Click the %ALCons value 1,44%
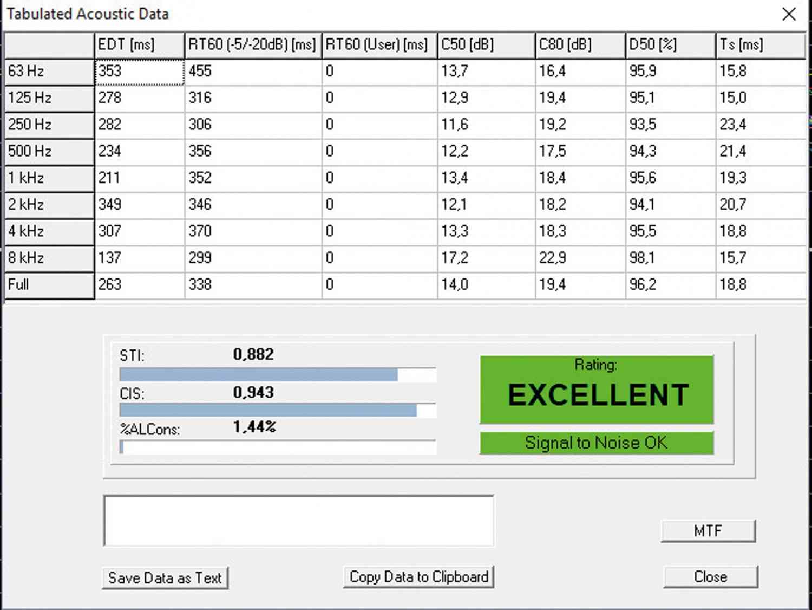Screen dimensions: 812x610 [254, 427]
